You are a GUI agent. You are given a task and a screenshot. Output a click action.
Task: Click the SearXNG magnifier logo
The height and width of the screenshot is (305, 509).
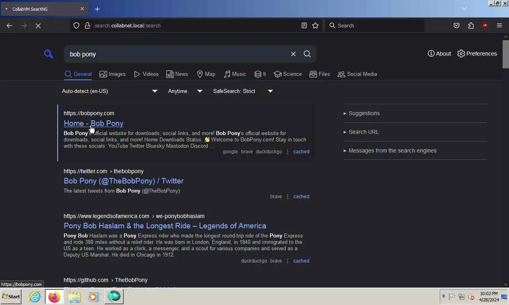pyautogui.click(x=49, y=54)
